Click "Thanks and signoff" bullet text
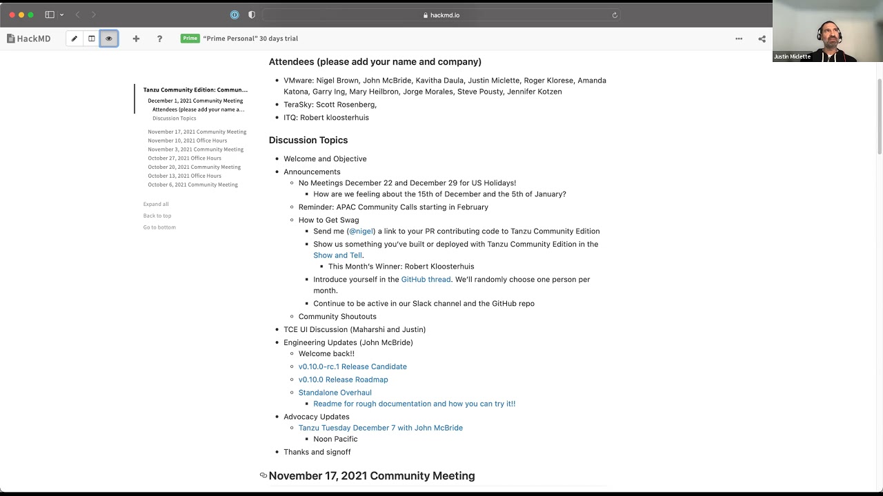 (317, 452)
